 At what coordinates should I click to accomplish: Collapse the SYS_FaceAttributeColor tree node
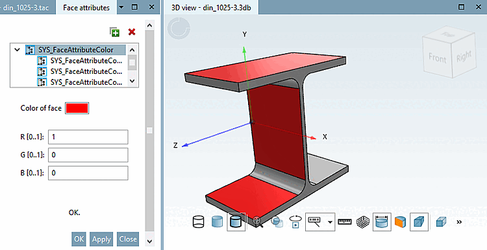click(x=18, y=50)
